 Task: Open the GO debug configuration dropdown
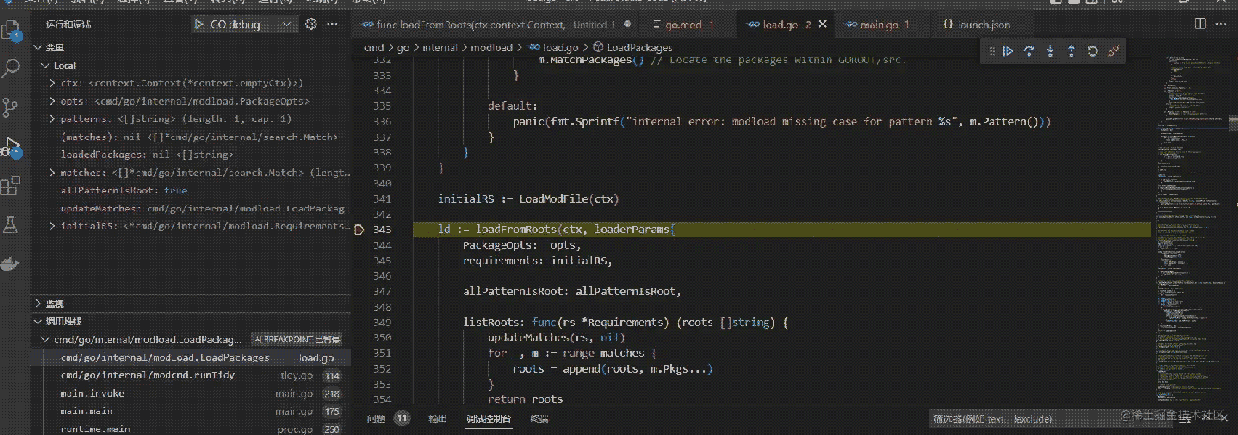point(286,25)
